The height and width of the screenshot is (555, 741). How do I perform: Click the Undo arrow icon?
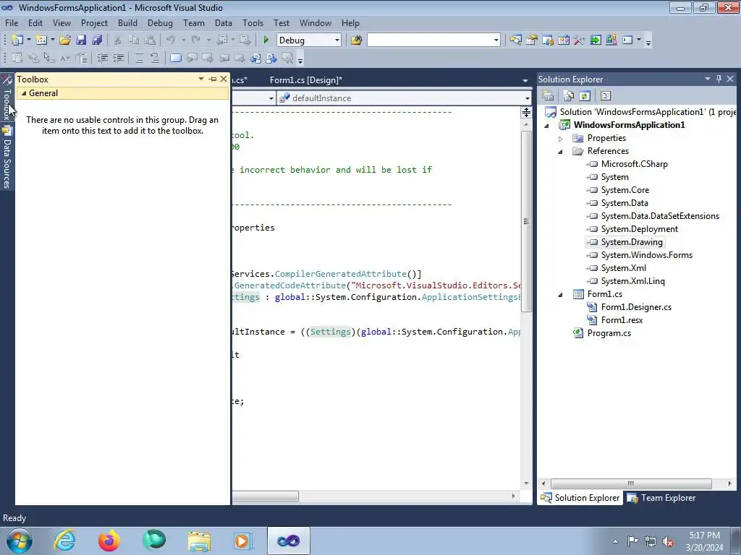point(171,40)
